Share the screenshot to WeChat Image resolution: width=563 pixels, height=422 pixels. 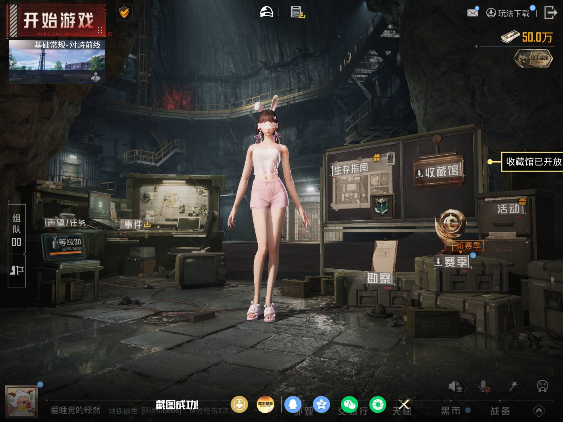349,404
